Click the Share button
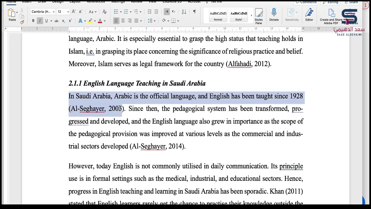The image size is (371, 209). point(351,2)
